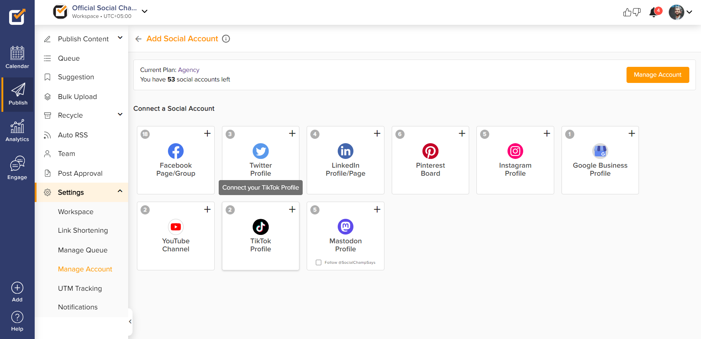
Task: Click the thumbs down feedback icon
Action: 636,12
